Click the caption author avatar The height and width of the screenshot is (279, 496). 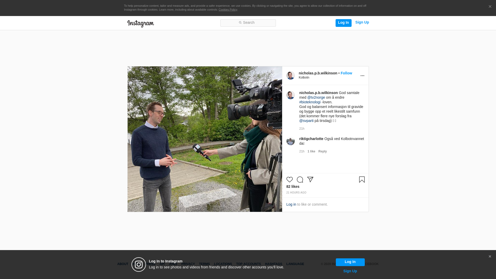coord(290,95)
